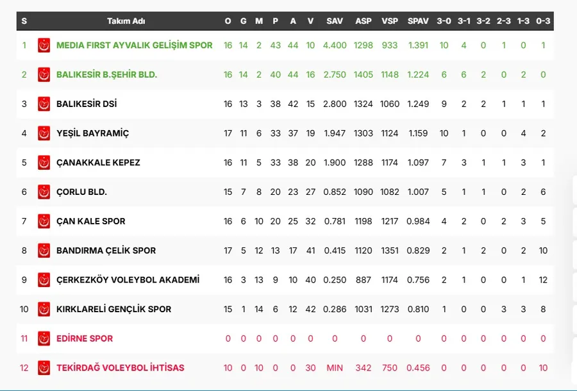Click the emblem beside Kırklareli Gençlik Spor
The height and width of the screenshot is (391, 577).
pyautogui.click(x=44, y=309)
